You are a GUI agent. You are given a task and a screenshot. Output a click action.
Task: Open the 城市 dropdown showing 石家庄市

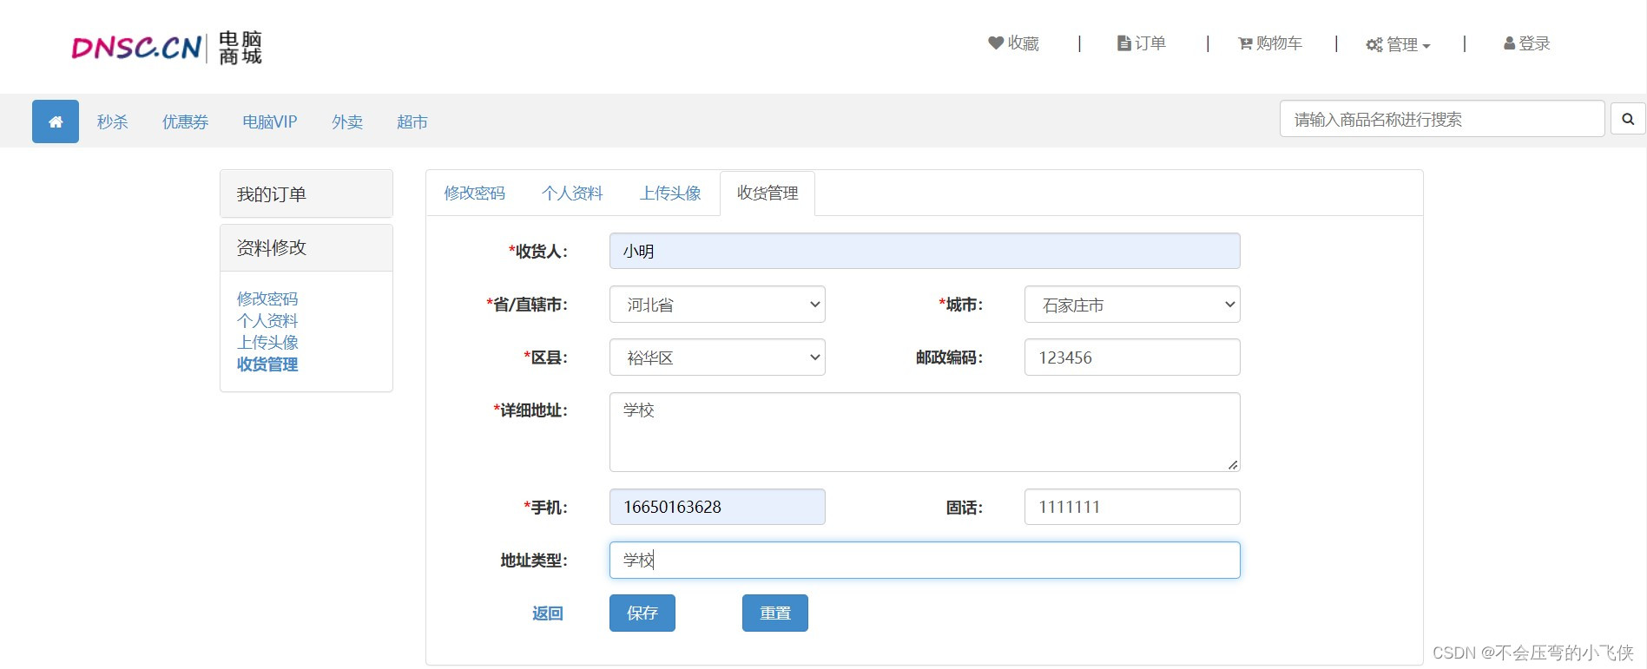click(1132, 305)
